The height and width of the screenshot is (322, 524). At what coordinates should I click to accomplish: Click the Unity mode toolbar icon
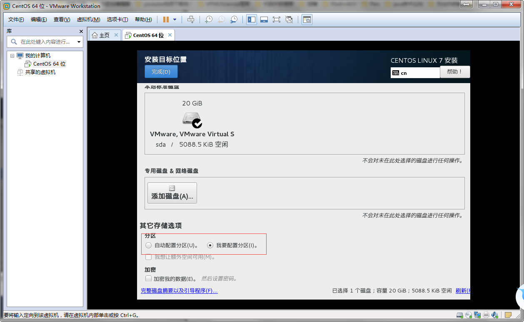289,20
